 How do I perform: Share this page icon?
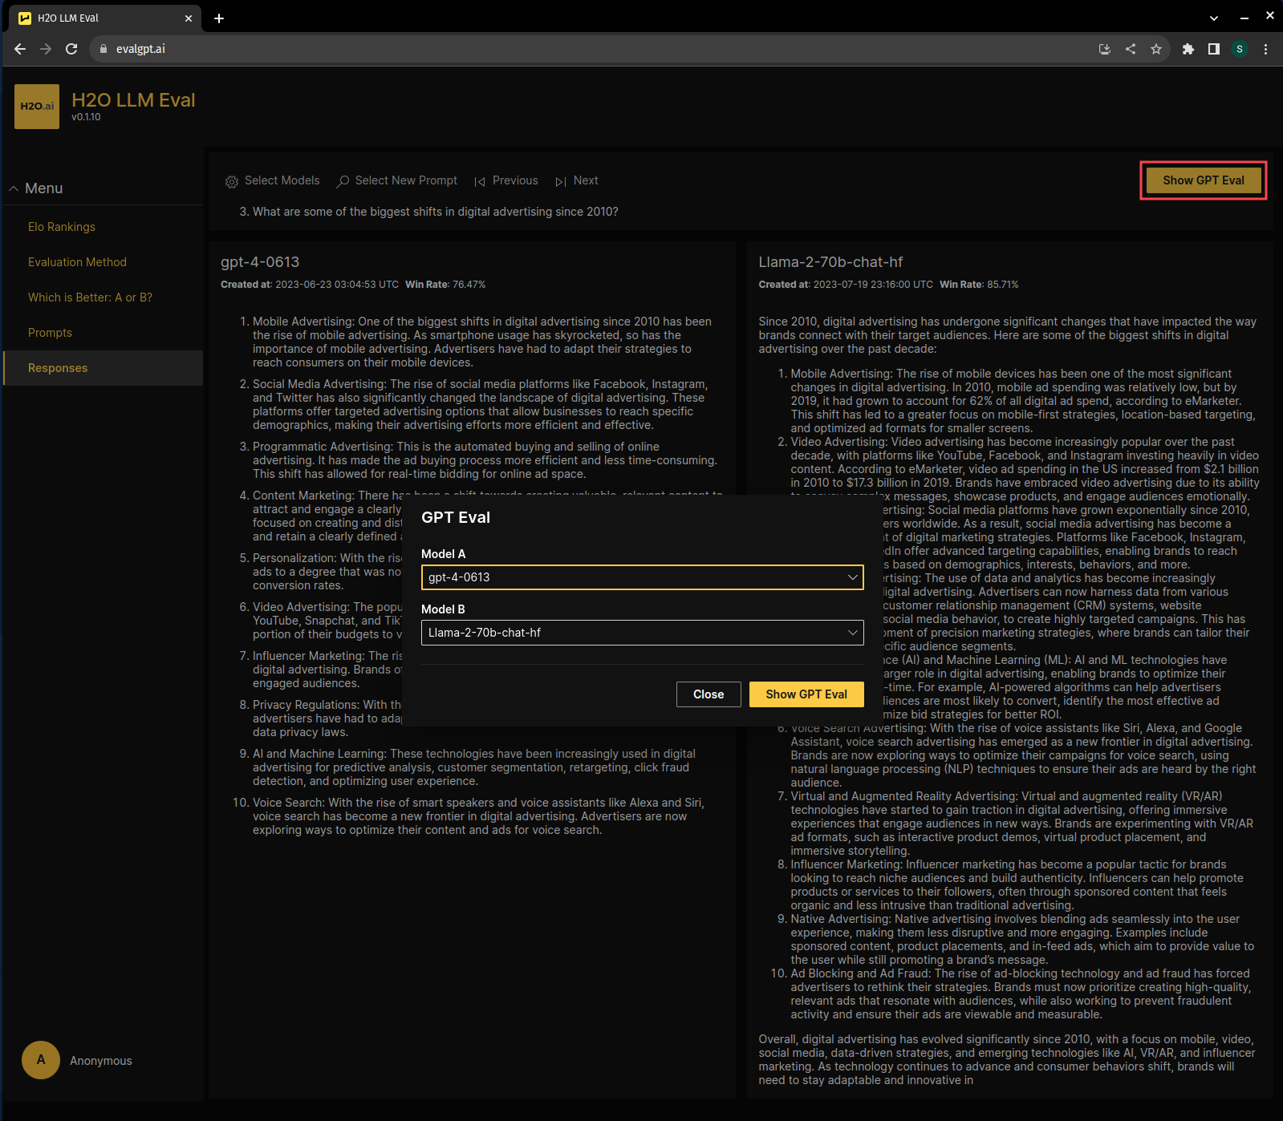[1131, 49]
